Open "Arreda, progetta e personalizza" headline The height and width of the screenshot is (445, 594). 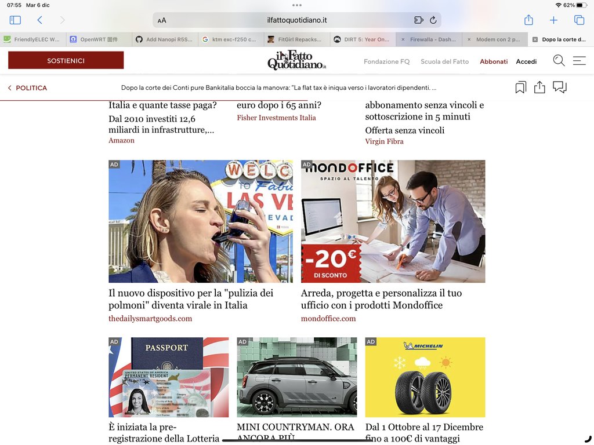click(x=382, y=299)
